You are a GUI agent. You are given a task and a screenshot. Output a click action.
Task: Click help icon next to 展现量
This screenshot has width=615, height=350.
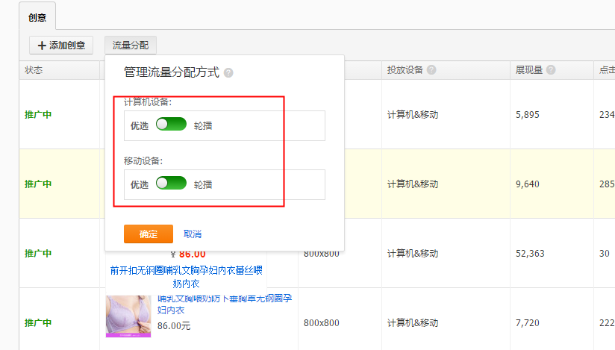551,70
